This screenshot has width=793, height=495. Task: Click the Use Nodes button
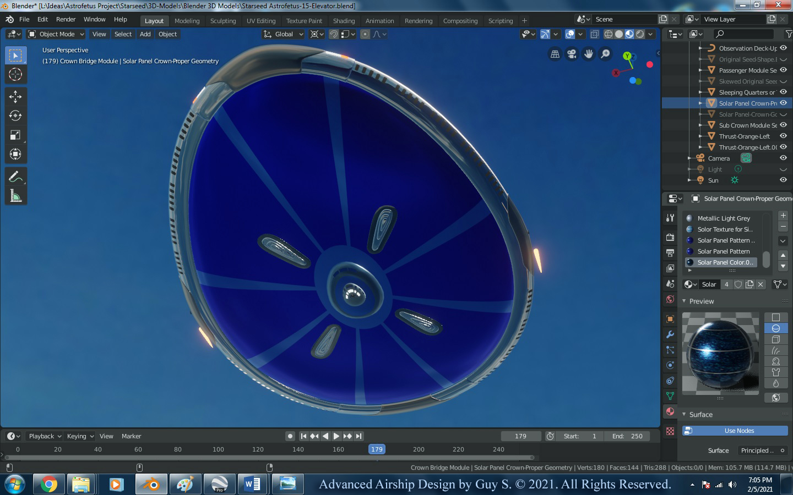pyautogui.click(x=738, y=431)
